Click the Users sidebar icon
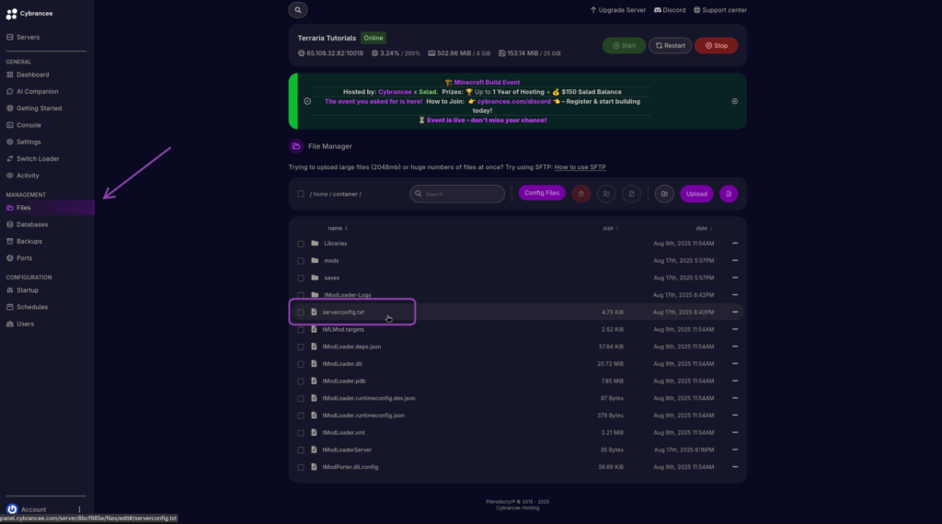Viewport: 942px width, 524px height. [x=9, y=324]
